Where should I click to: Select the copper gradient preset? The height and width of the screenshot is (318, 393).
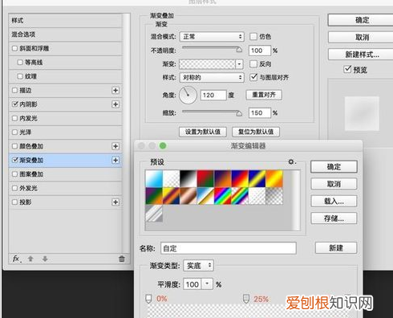[188, 196]
